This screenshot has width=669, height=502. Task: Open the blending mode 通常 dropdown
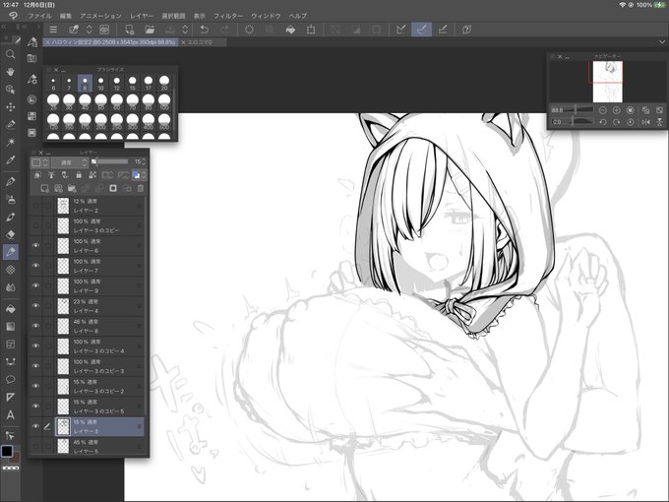70,162
